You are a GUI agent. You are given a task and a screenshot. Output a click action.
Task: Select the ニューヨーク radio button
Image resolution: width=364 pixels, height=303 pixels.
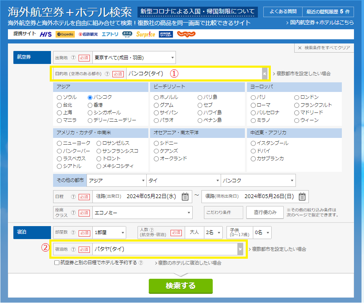point(59,143)
